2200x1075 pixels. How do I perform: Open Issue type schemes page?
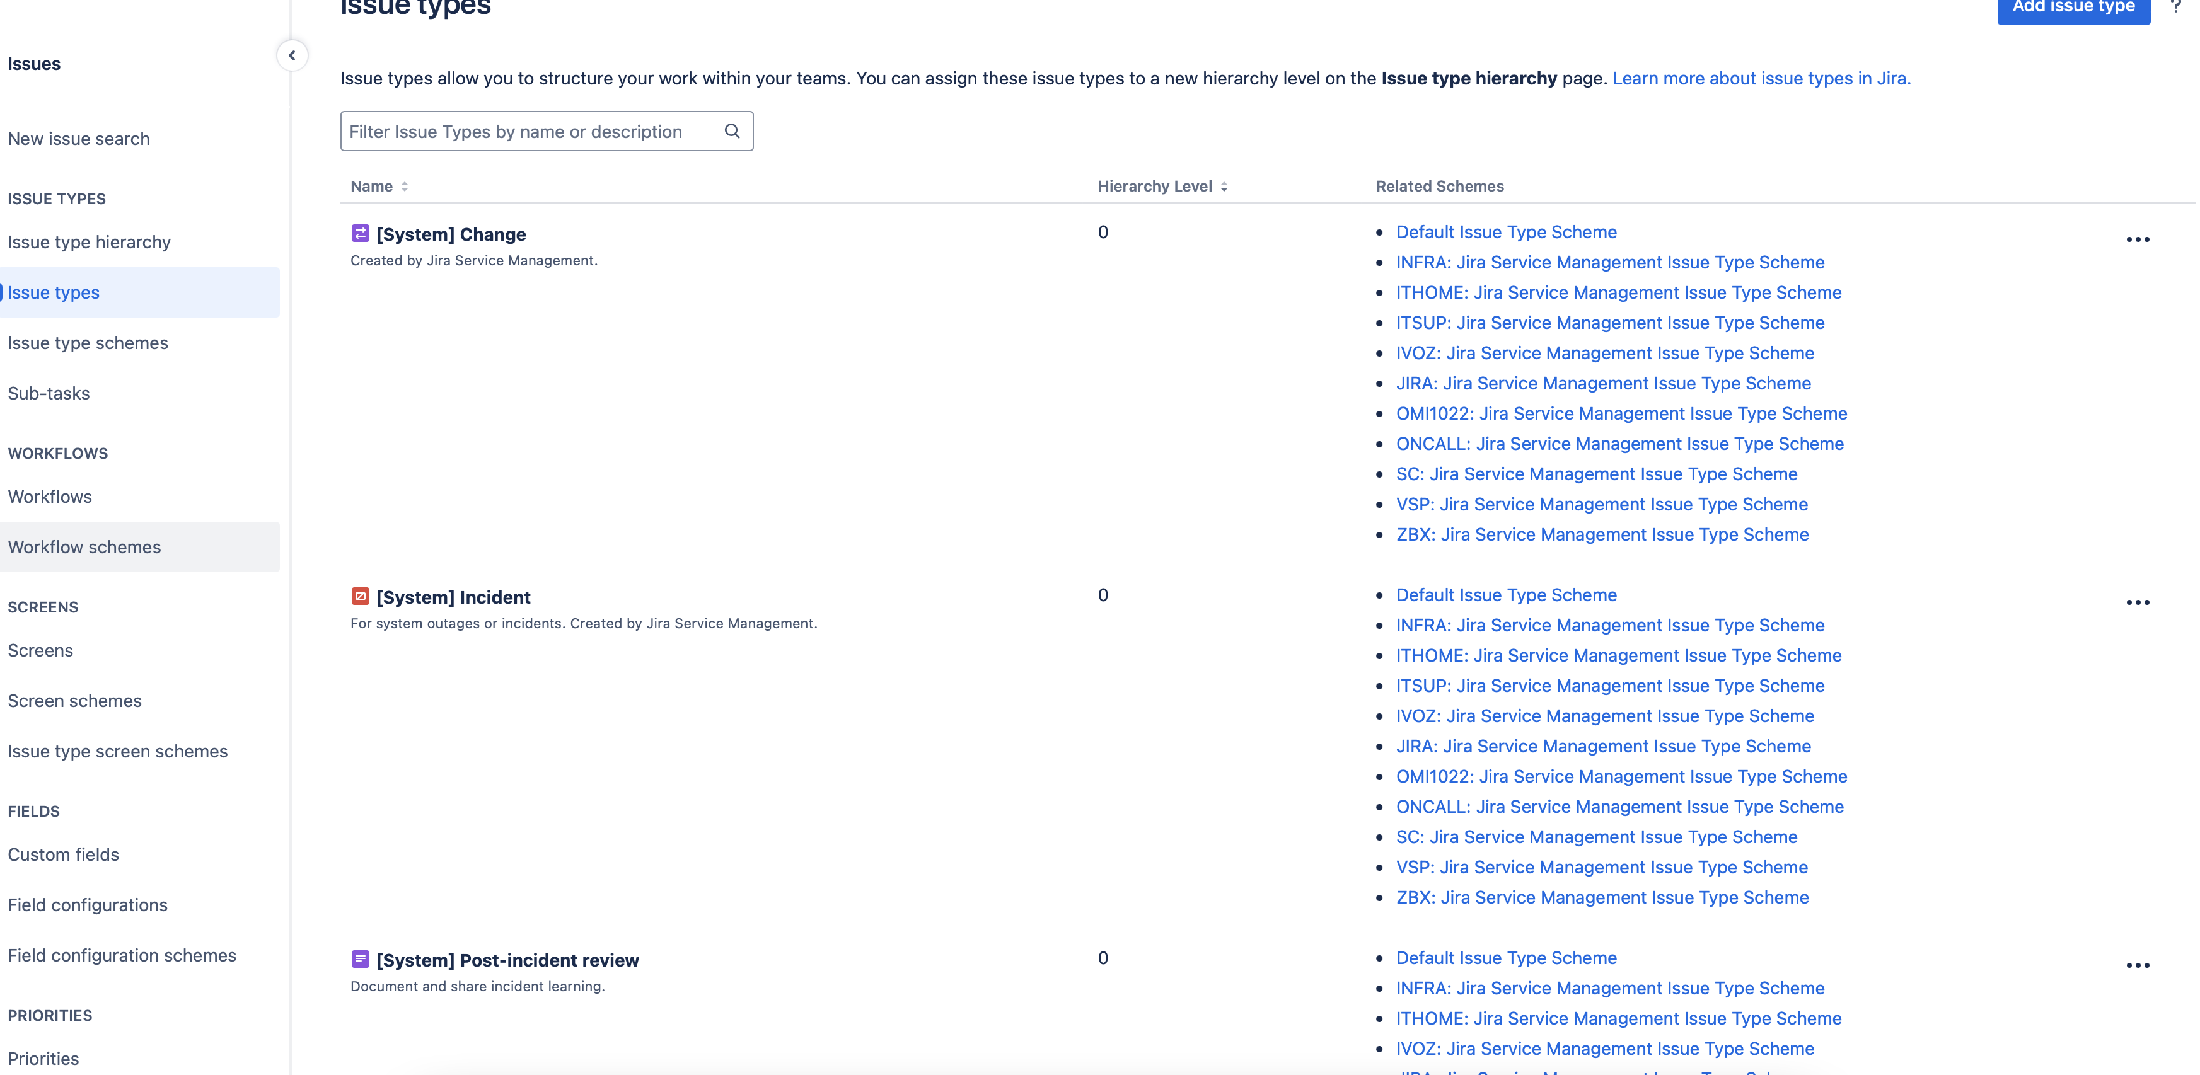point(88,342)
